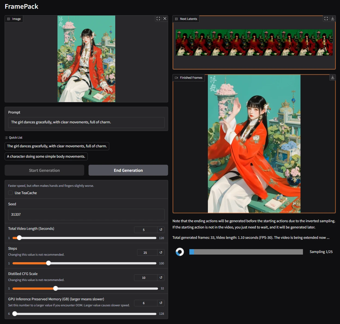Expand the input Image to fullscreen
The image size is (340, 324).
(x=158, y=19)
